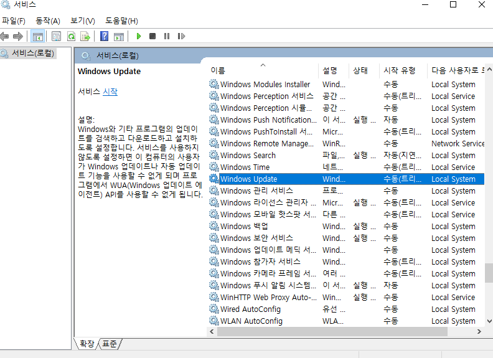
Task: Open the 도움말(H) menu
Action: pyautogui.click(x=121, y=21)
